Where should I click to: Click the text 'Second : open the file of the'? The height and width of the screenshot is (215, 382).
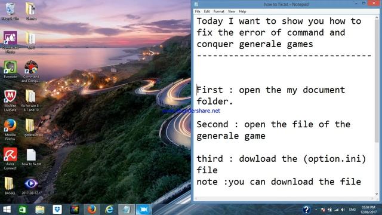click(273, 124)
